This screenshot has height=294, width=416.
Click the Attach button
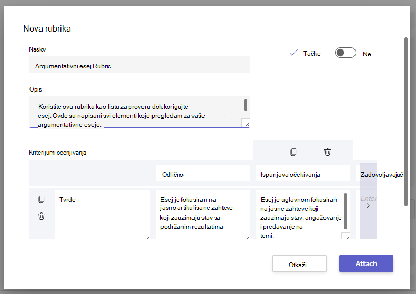366,263
